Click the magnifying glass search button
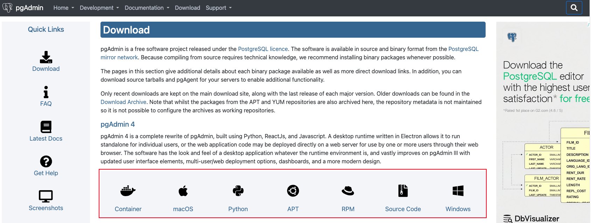The width and height of the screenshot is (591, 223). click(x=574, y=8)
